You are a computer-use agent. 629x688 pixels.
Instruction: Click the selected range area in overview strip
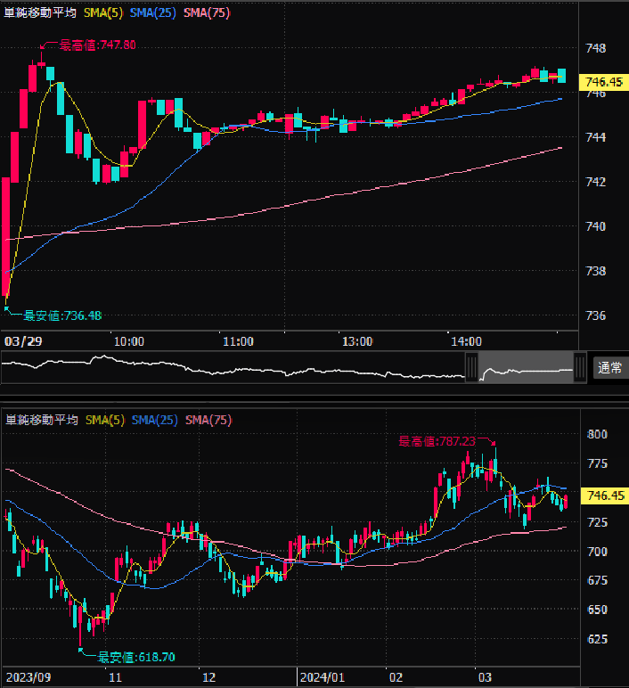pyautogui.click(x=526, y=367)
